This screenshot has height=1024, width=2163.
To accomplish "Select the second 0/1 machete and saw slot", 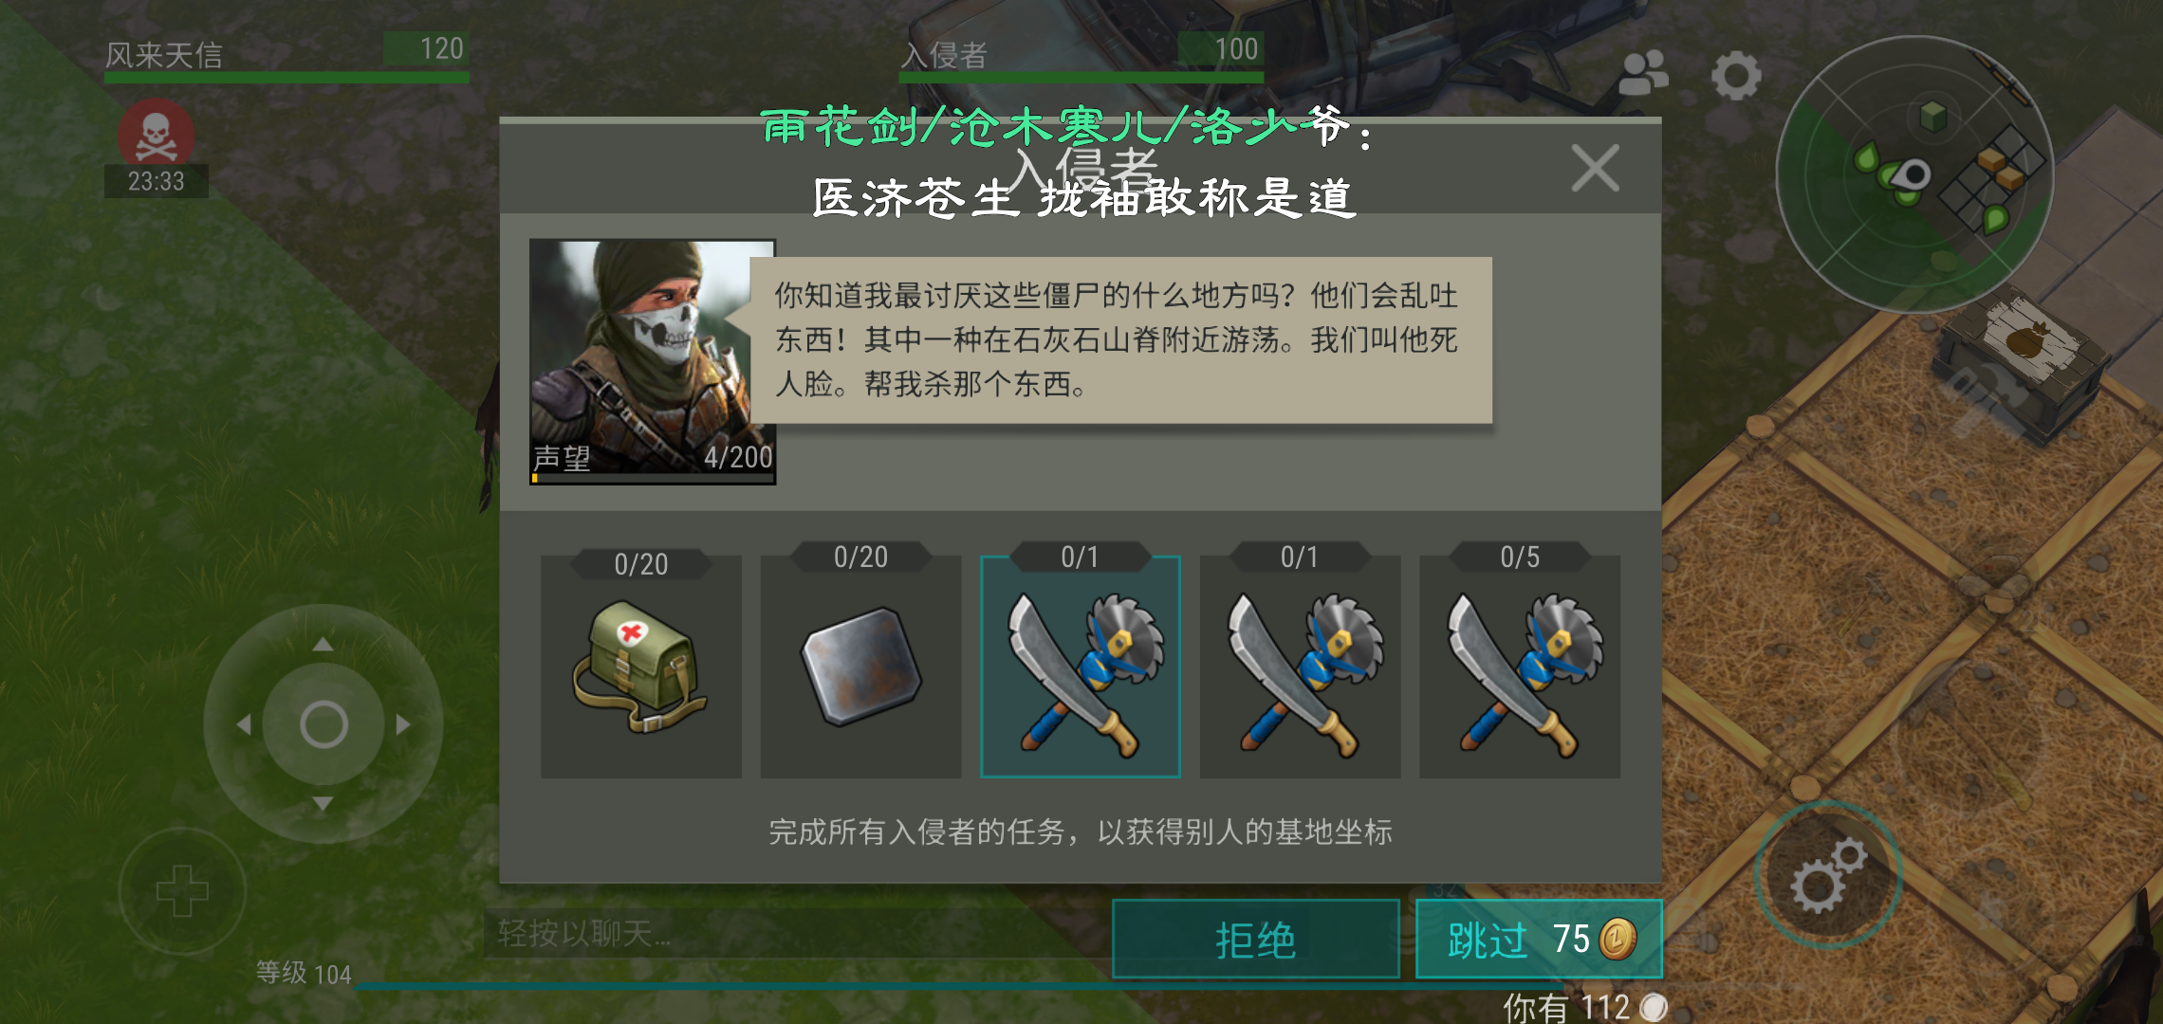I will (1300, 667).
